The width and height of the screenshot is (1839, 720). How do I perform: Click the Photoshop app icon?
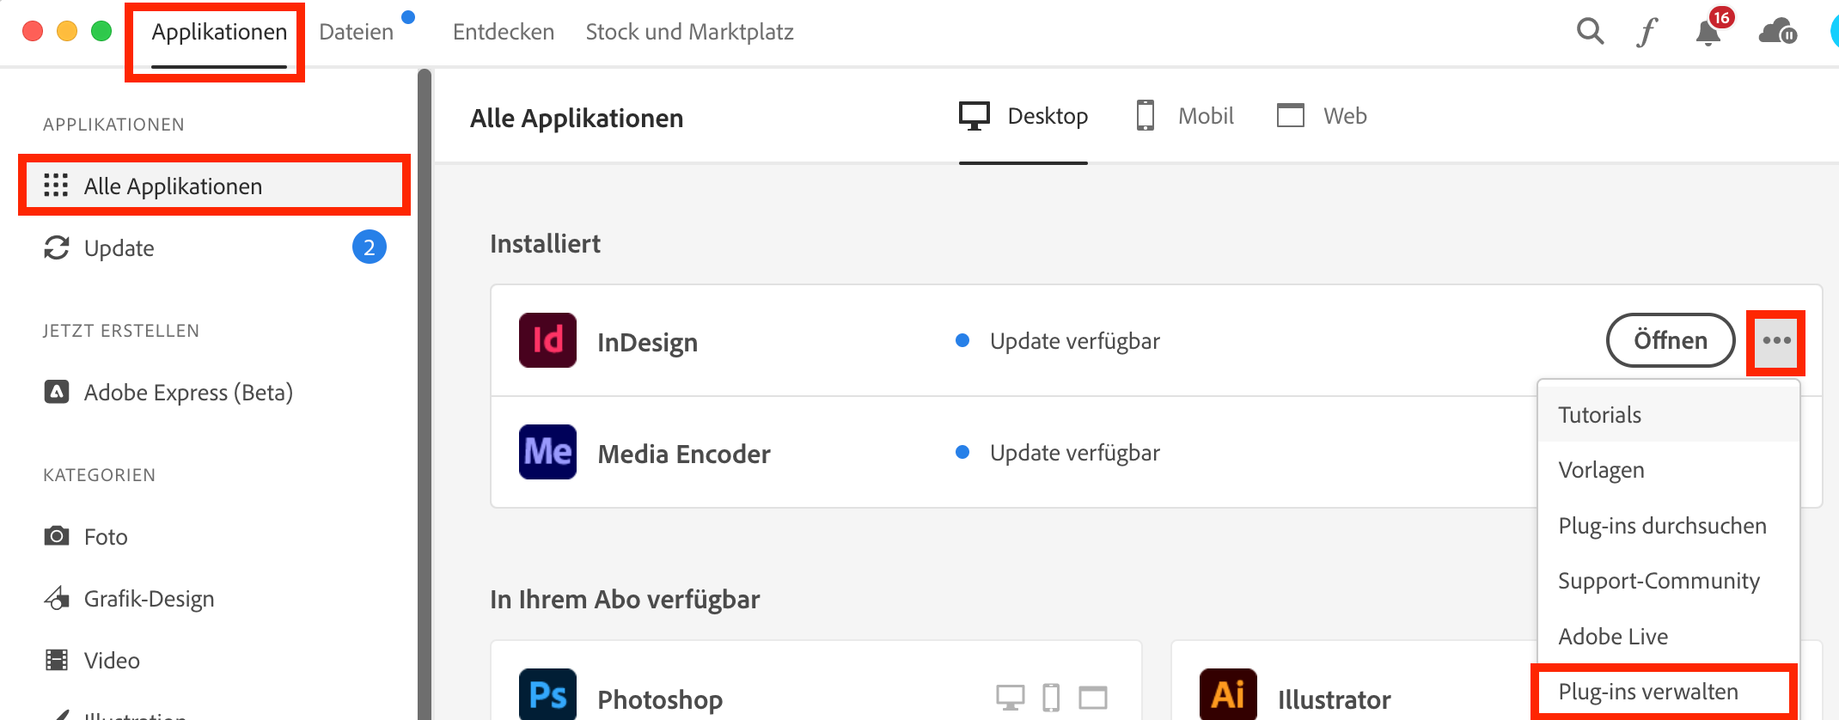(x=547, y=694)
